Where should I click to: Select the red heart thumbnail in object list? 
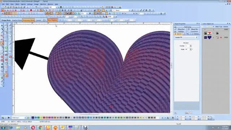pos(209,33)
